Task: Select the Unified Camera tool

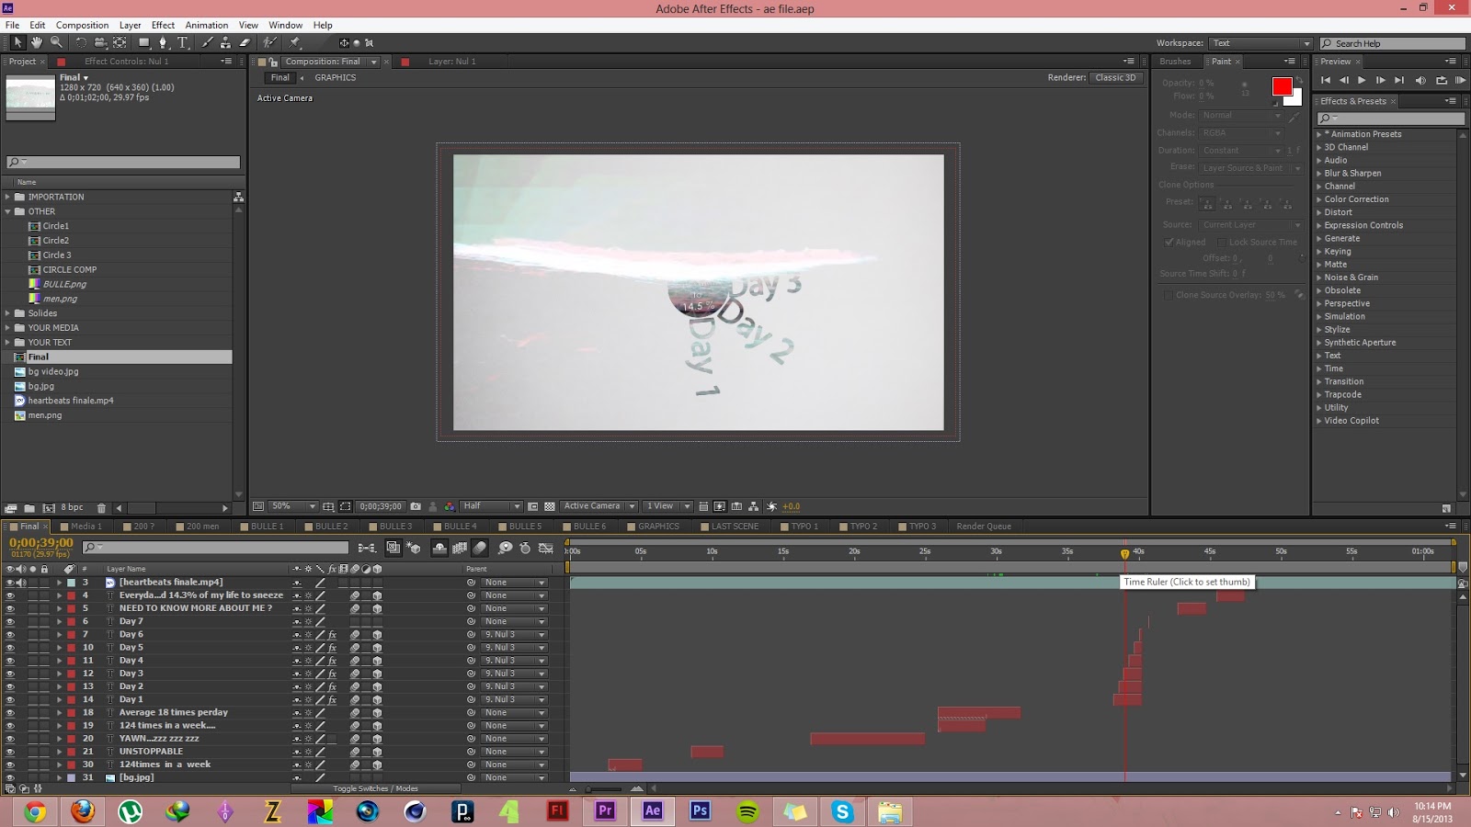Action: point(100,42)
